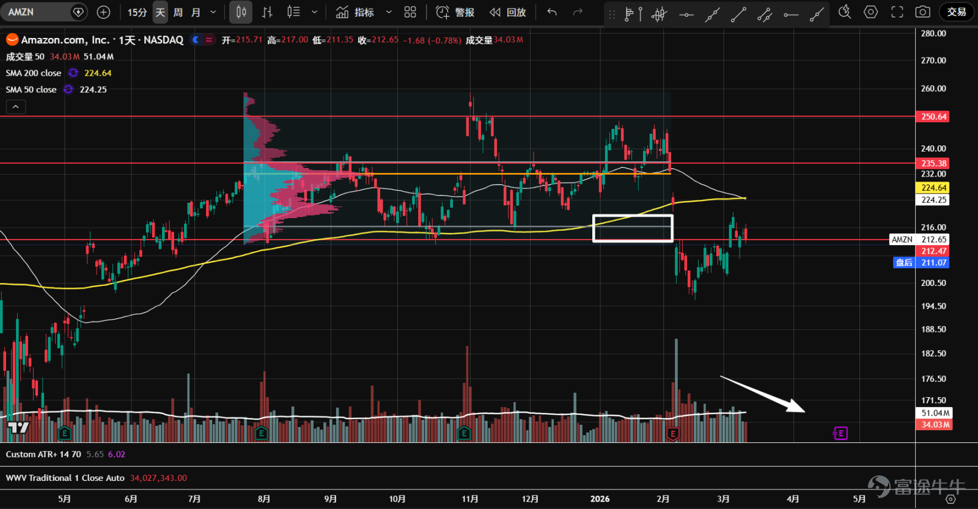Screen dimensions: 978x509
Task: Click the orange Amazon logo in legend
Action: pyautogui.click(x=12, y=40)
